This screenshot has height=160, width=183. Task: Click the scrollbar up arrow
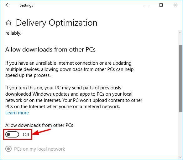180,33
